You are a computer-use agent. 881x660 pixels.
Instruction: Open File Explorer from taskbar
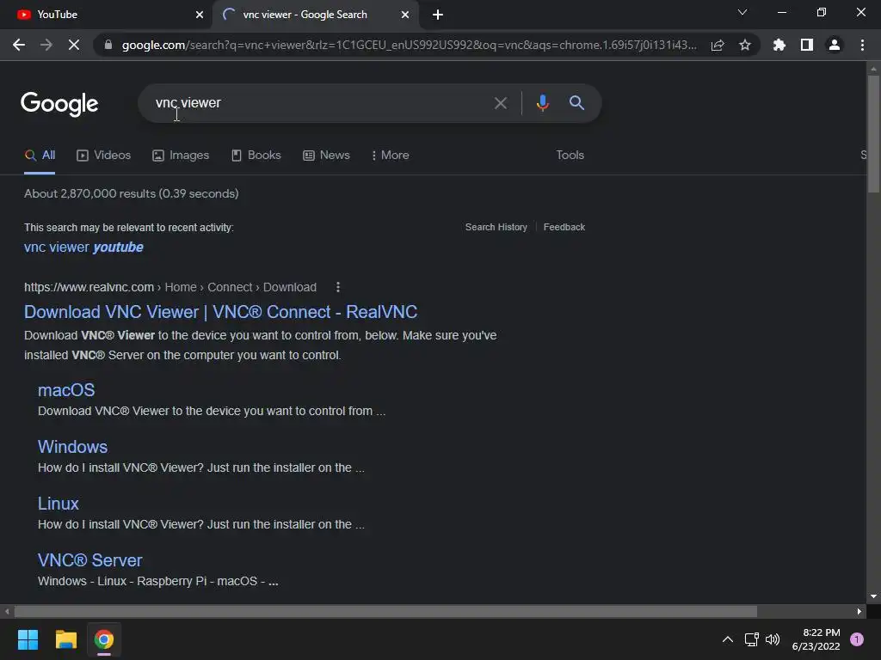[x=65, y=639]
